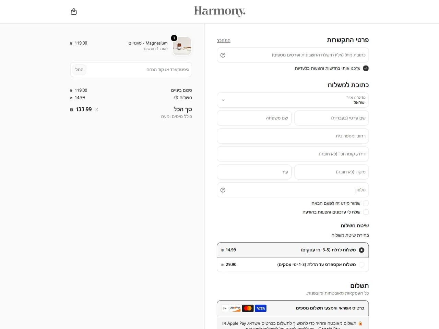The height and width of the screenshot is (329, 439).
Task: Select express delivery 1-3 business days option
Action: tap(293, 265)
